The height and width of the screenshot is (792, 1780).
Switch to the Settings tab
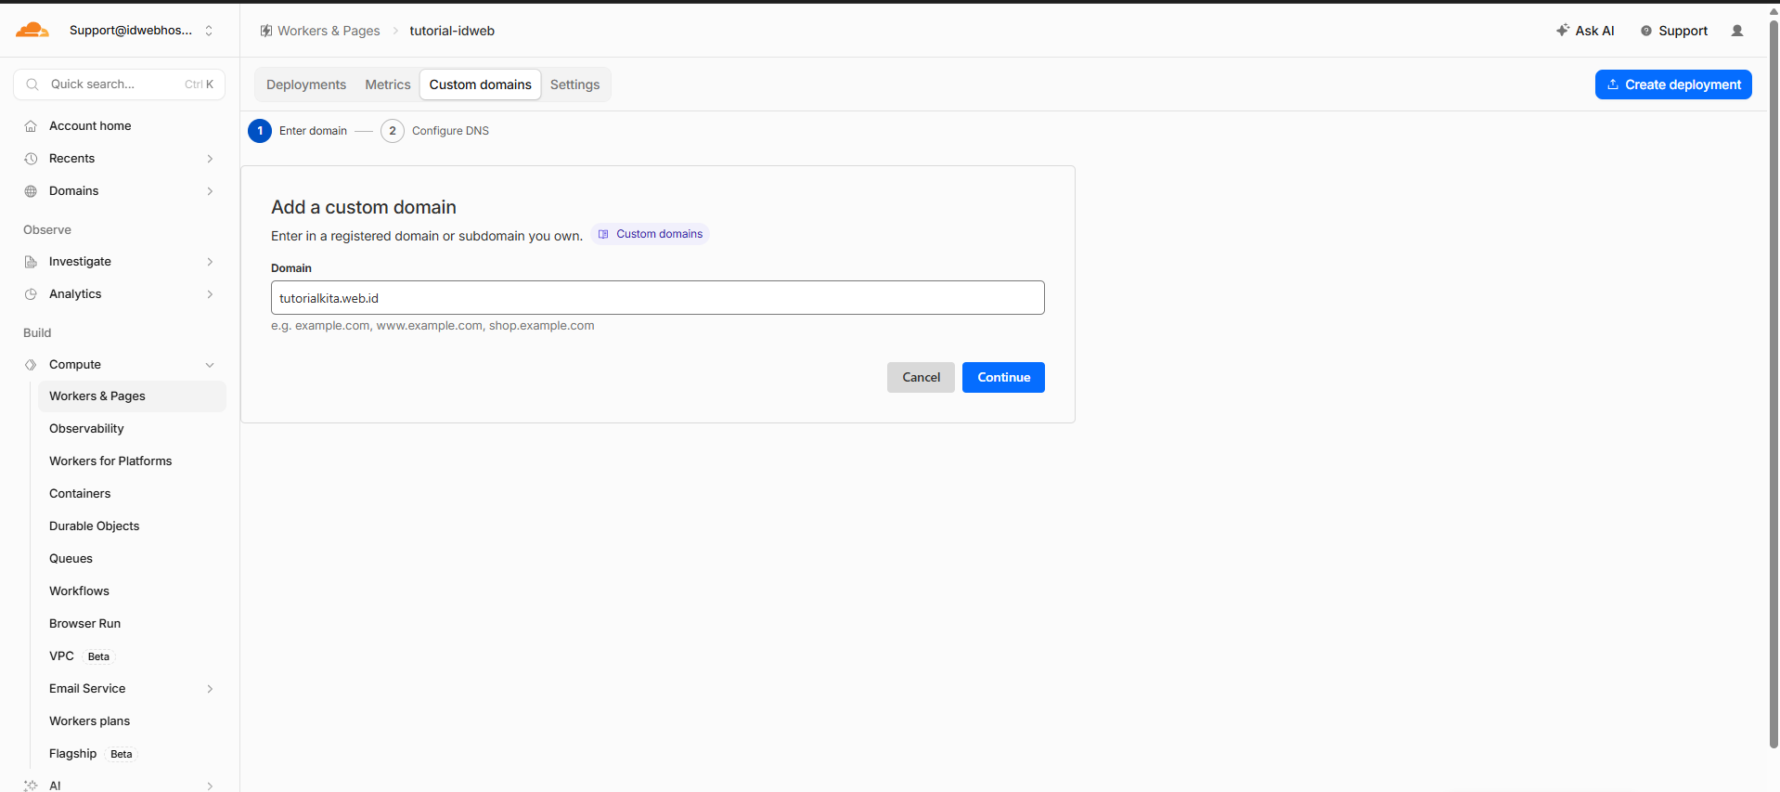574,84
